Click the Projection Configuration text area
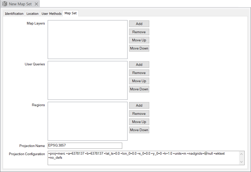This screenshot has width=251, height=172. pos(143,158)
